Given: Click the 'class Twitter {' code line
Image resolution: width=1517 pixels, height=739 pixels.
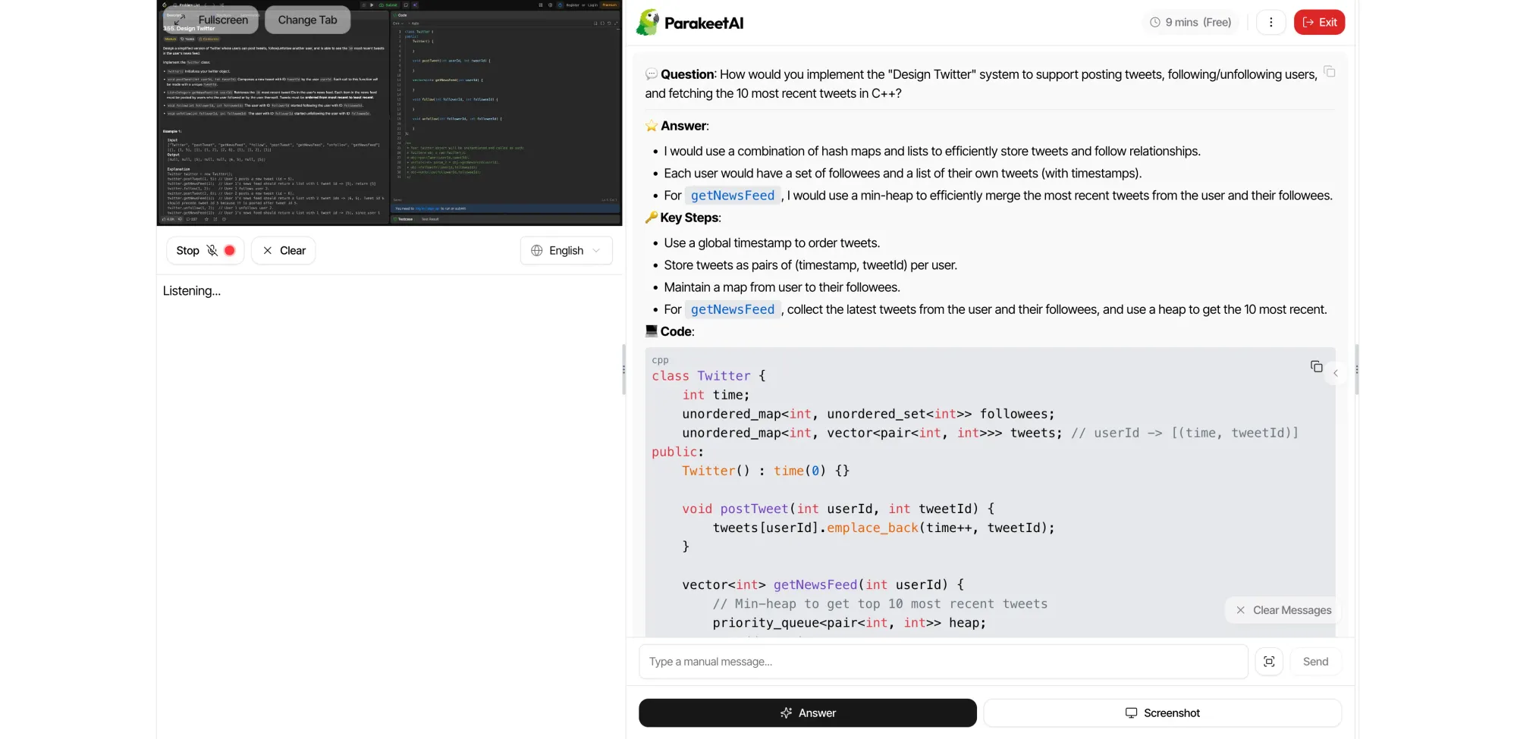Looking at the screenshot, I should [x=708, y=376].
